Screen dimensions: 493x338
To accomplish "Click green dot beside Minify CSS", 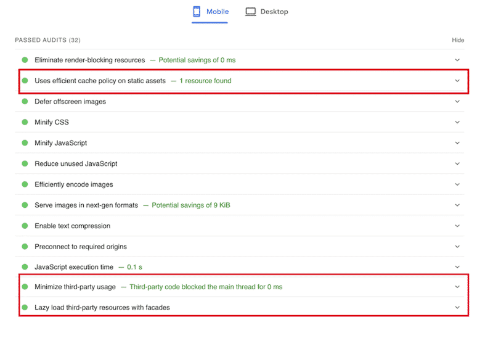I will (x=25, y=122).
